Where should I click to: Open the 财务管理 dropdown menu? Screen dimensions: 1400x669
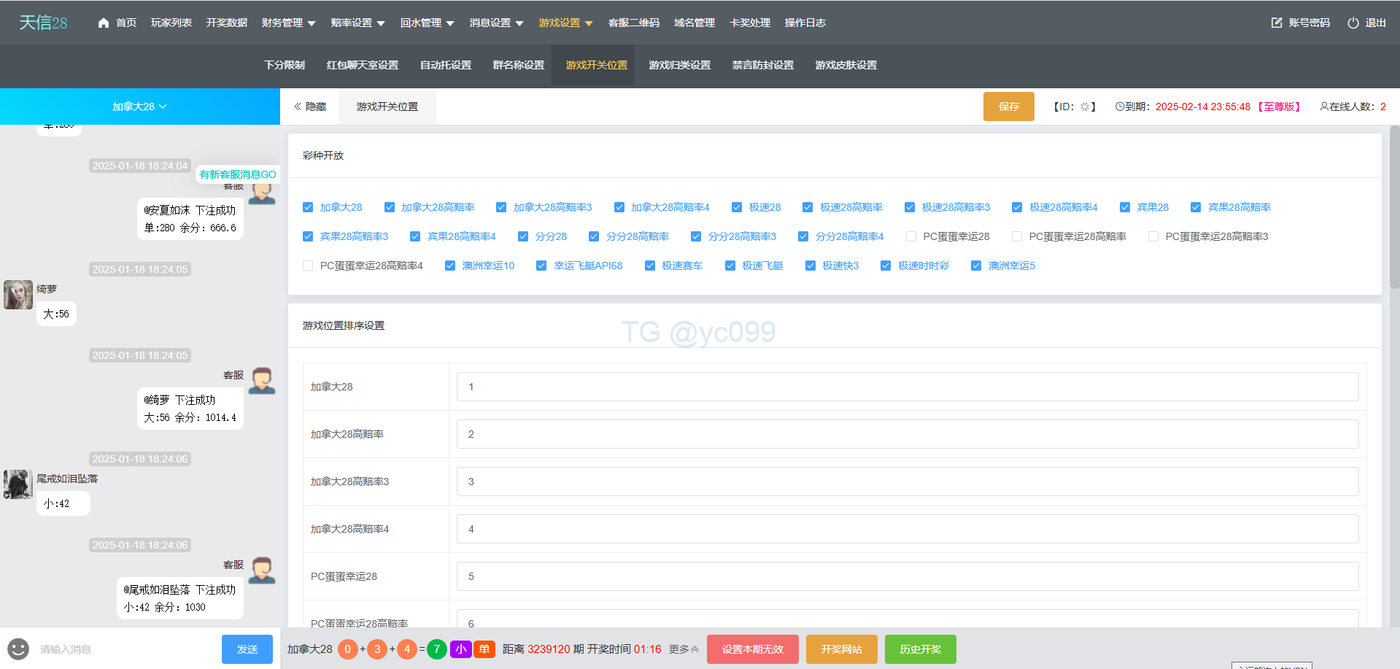pyautogui.click(x=288, y=23)
